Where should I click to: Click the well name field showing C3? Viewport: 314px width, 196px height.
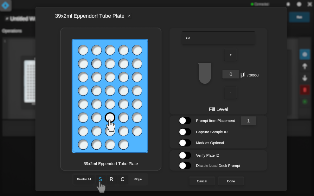coord(218,38)
